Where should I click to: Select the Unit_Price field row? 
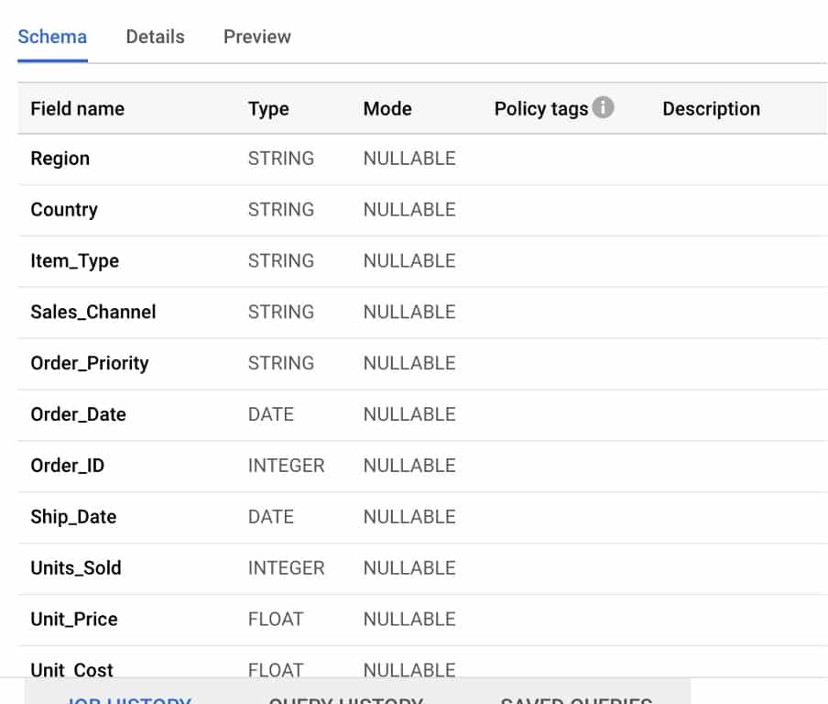[73, 619]
